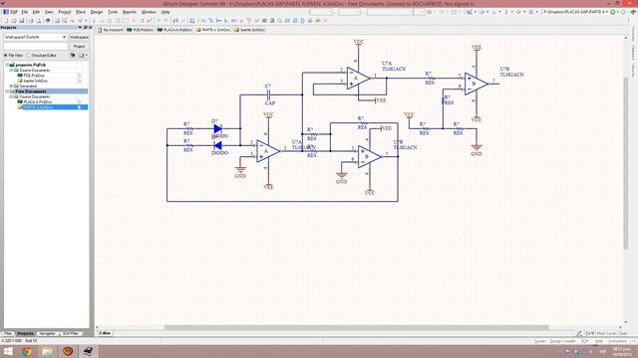Collapse the proyecto.PrjPcb tree node
This screenshot has height=358, width=638.
(x=7, y=65)
